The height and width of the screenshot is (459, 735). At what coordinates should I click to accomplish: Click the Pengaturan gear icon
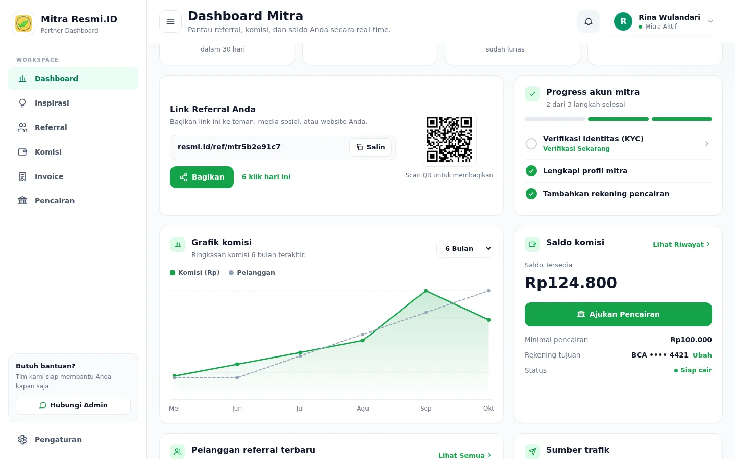tap(22, 440)
